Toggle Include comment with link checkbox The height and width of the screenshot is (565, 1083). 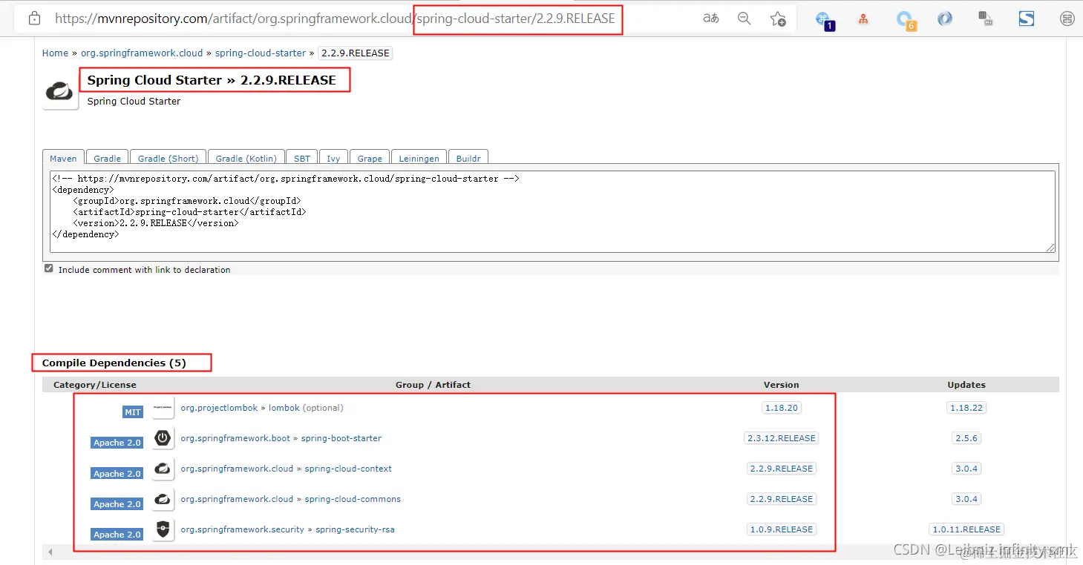[49, 268]
